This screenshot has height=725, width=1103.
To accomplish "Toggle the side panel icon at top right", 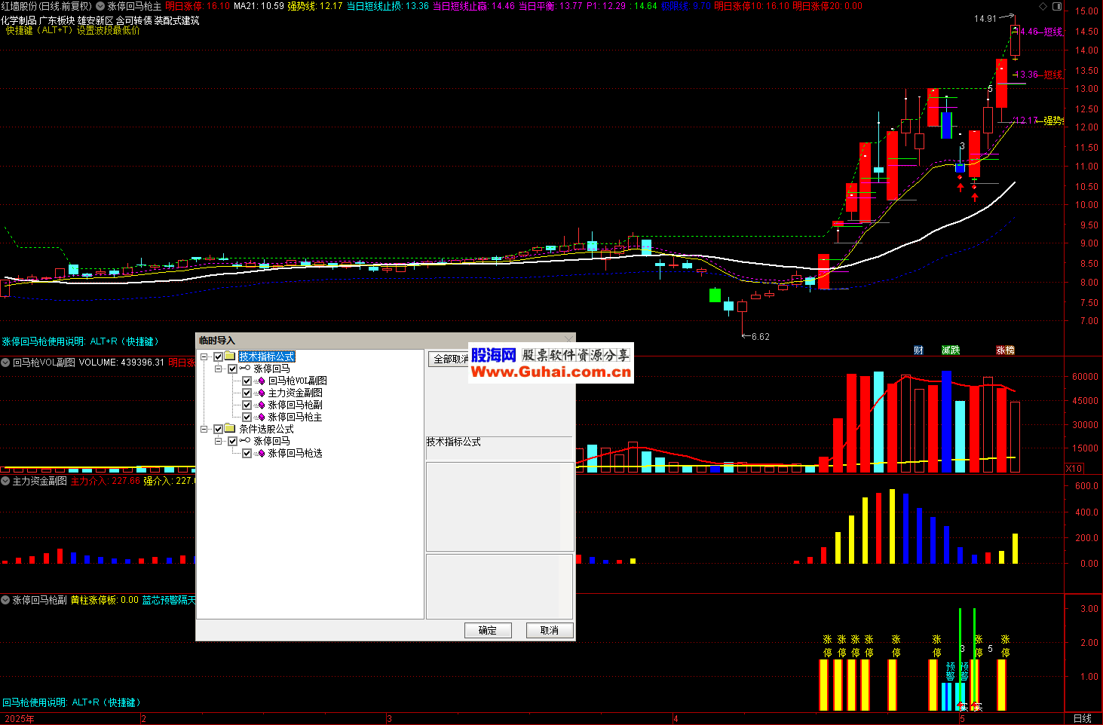I will click(1056, 6).
